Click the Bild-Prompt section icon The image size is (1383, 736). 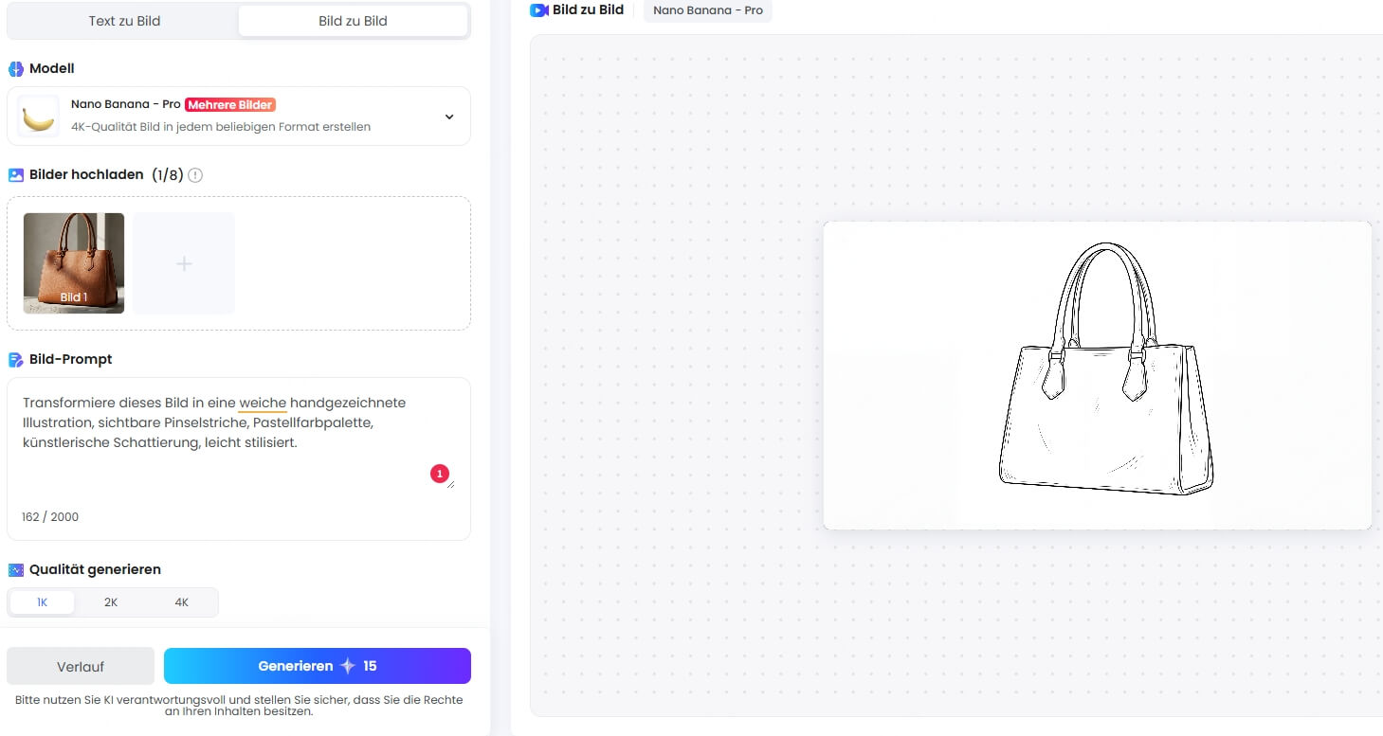[x=16, y=360]
